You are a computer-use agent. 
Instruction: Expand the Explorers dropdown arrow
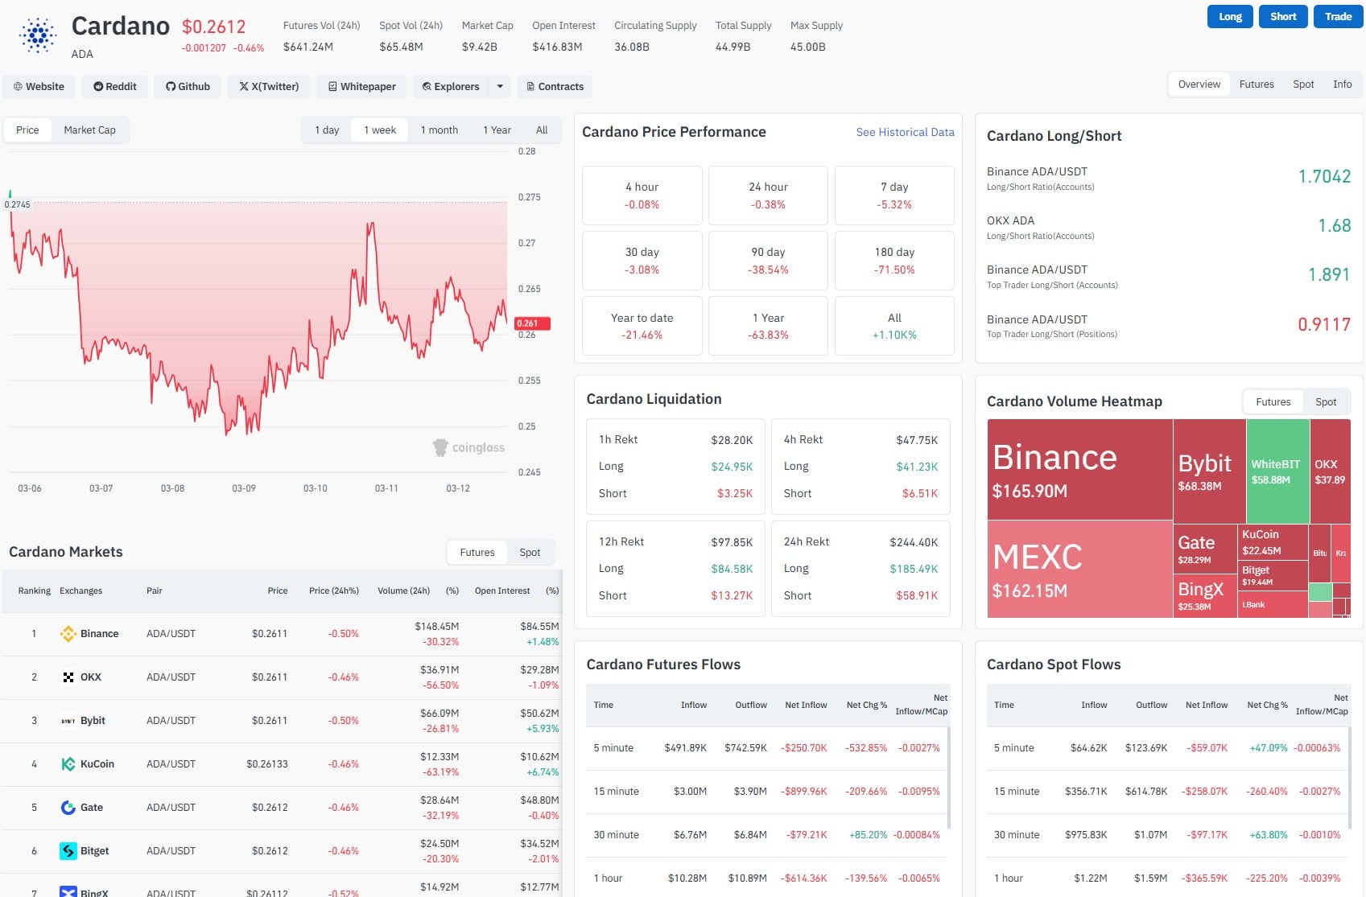[500, 86]
